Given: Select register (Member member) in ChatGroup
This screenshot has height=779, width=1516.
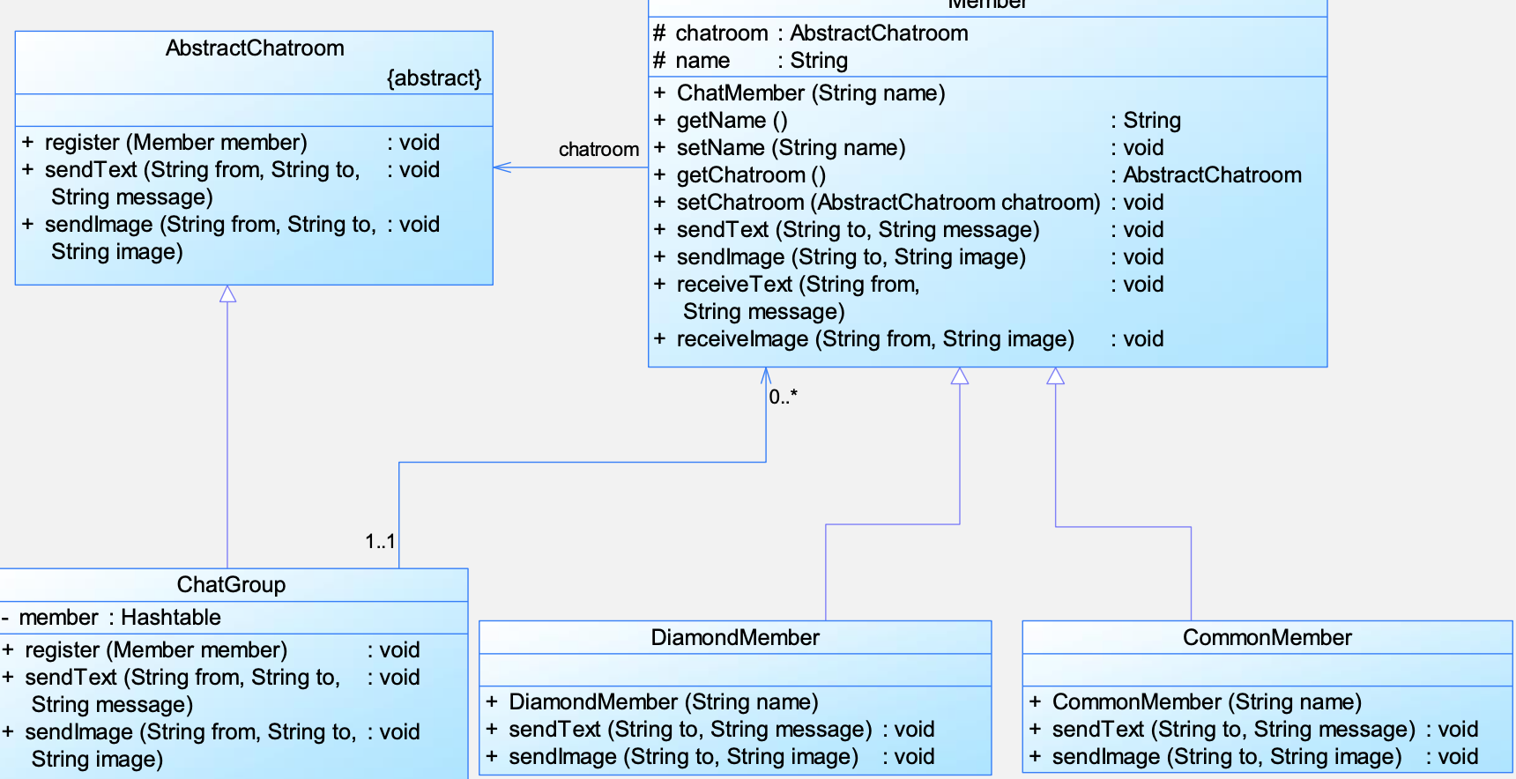Looking at the screenshot, I should click(211, 650).
